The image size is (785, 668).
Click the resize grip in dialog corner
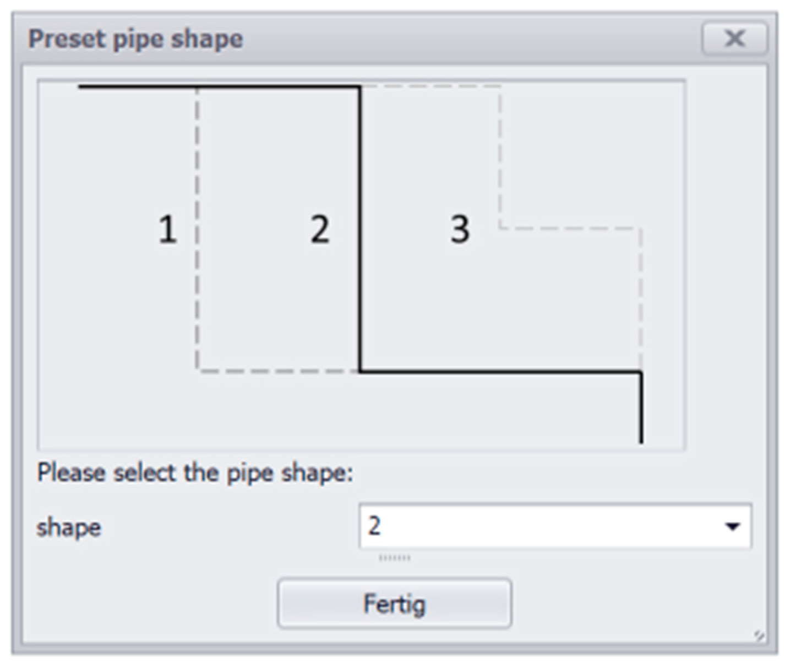[759, 636]
